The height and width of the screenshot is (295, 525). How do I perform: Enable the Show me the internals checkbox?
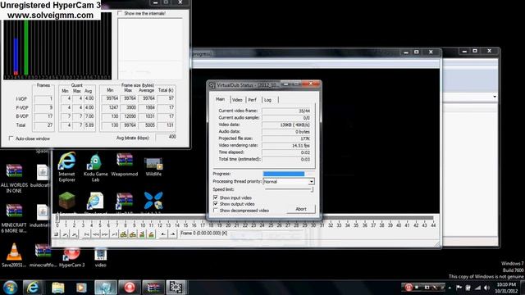120,13
